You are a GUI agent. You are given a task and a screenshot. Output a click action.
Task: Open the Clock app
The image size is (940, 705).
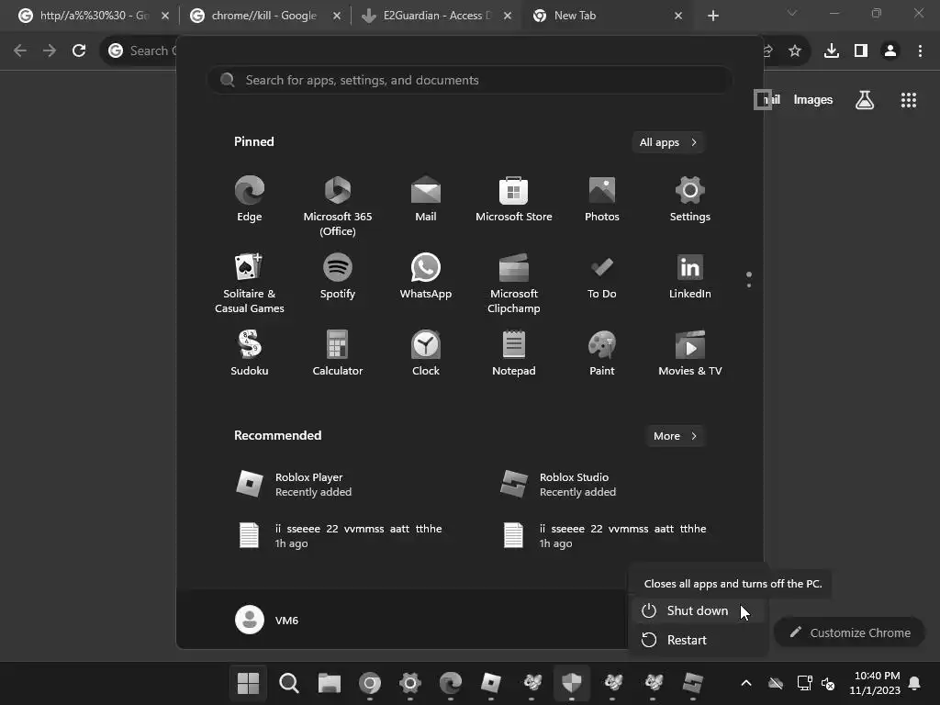[426, 353]
